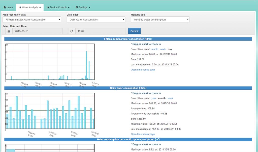Click the caret next to Water Analysis
Viewport: 258px width, 152px height.
click(x=40, y=8)
